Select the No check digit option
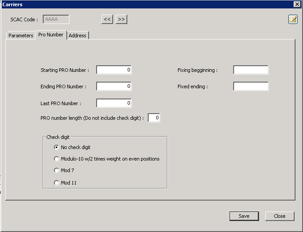Image resolution: width=303 pixels, height=232 pixels. tap(56, 147)
